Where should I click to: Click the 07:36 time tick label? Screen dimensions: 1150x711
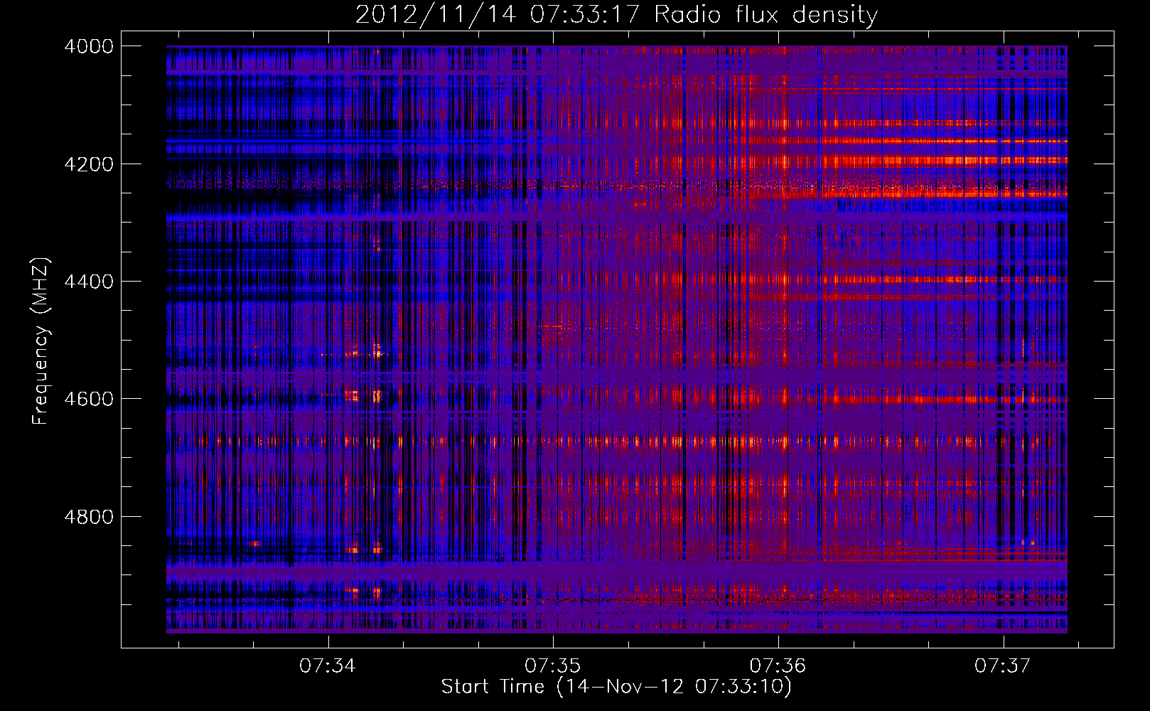(x=778, y=666)
